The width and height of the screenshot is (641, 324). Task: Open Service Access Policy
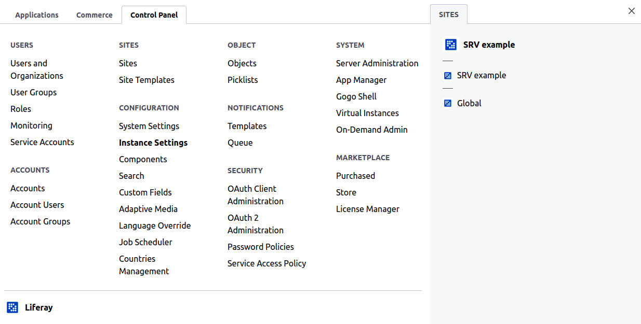click(267, 263)
